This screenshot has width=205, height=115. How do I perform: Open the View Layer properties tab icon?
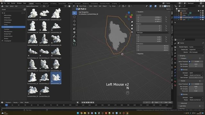(x=175, y=53)
